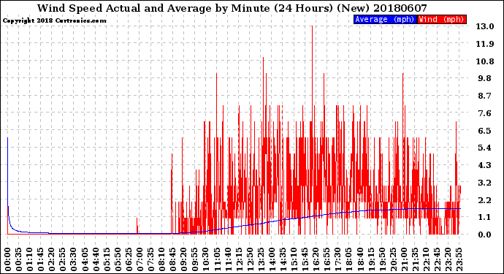Click the 12:50 time axis label
504x274 pixels.
click(x=250, y=259)
